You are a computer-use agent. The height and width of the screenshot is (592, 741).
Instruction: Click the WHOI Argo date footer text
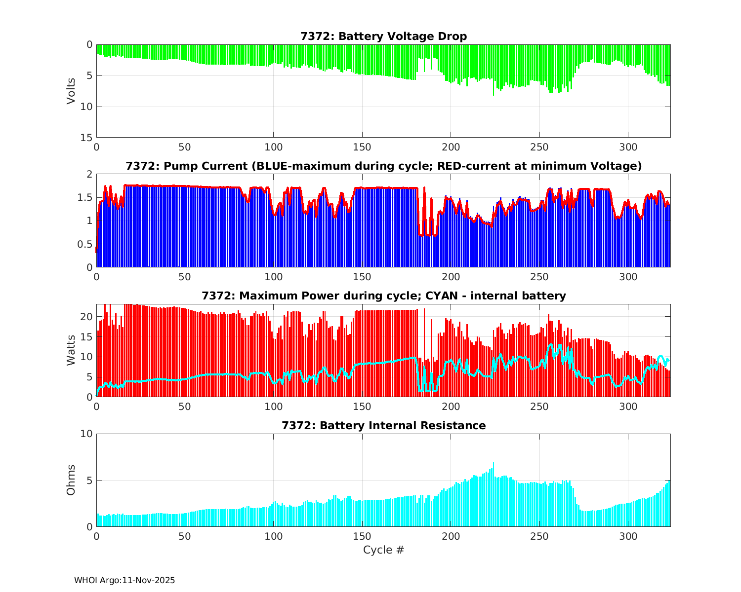(124, 581)
